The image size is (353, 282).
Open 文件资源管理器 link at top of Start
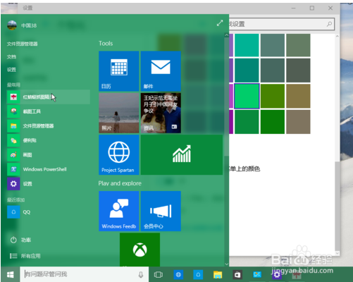point(23,44)
